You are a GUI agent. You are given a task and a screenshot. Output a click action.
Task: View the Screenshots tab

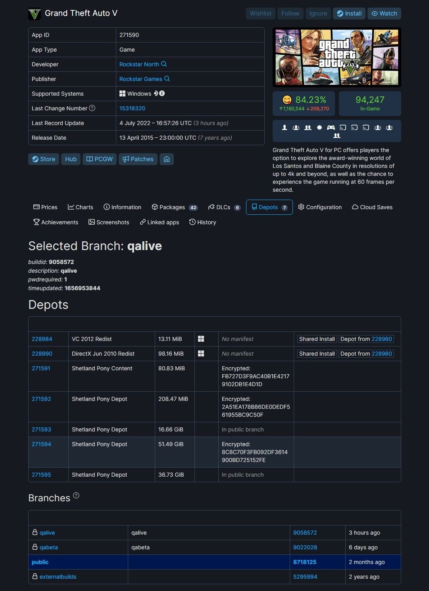pyautogui.click(x=109, y=222)
